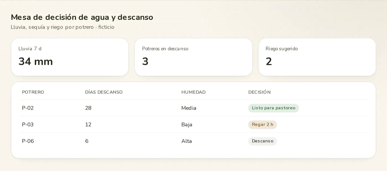
Task: Select the P-02 row cell
Action: [28, 108]
